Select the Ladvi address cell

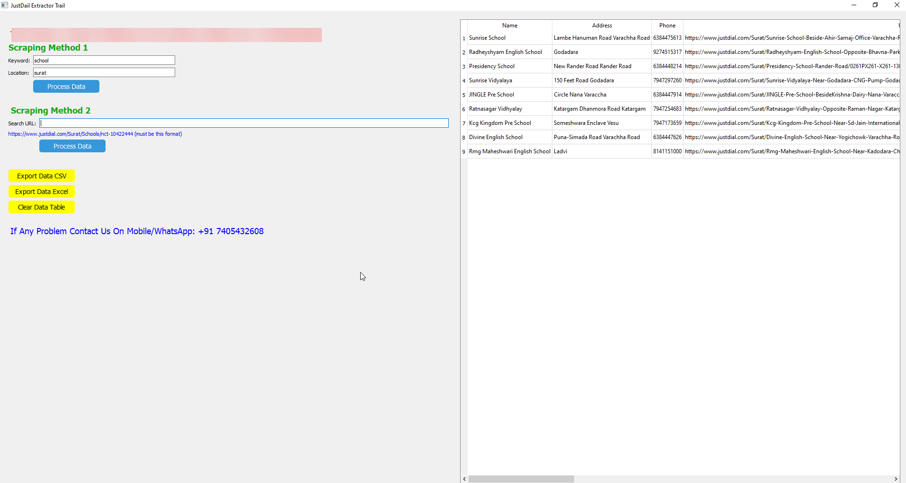click(x=602, y=151)
